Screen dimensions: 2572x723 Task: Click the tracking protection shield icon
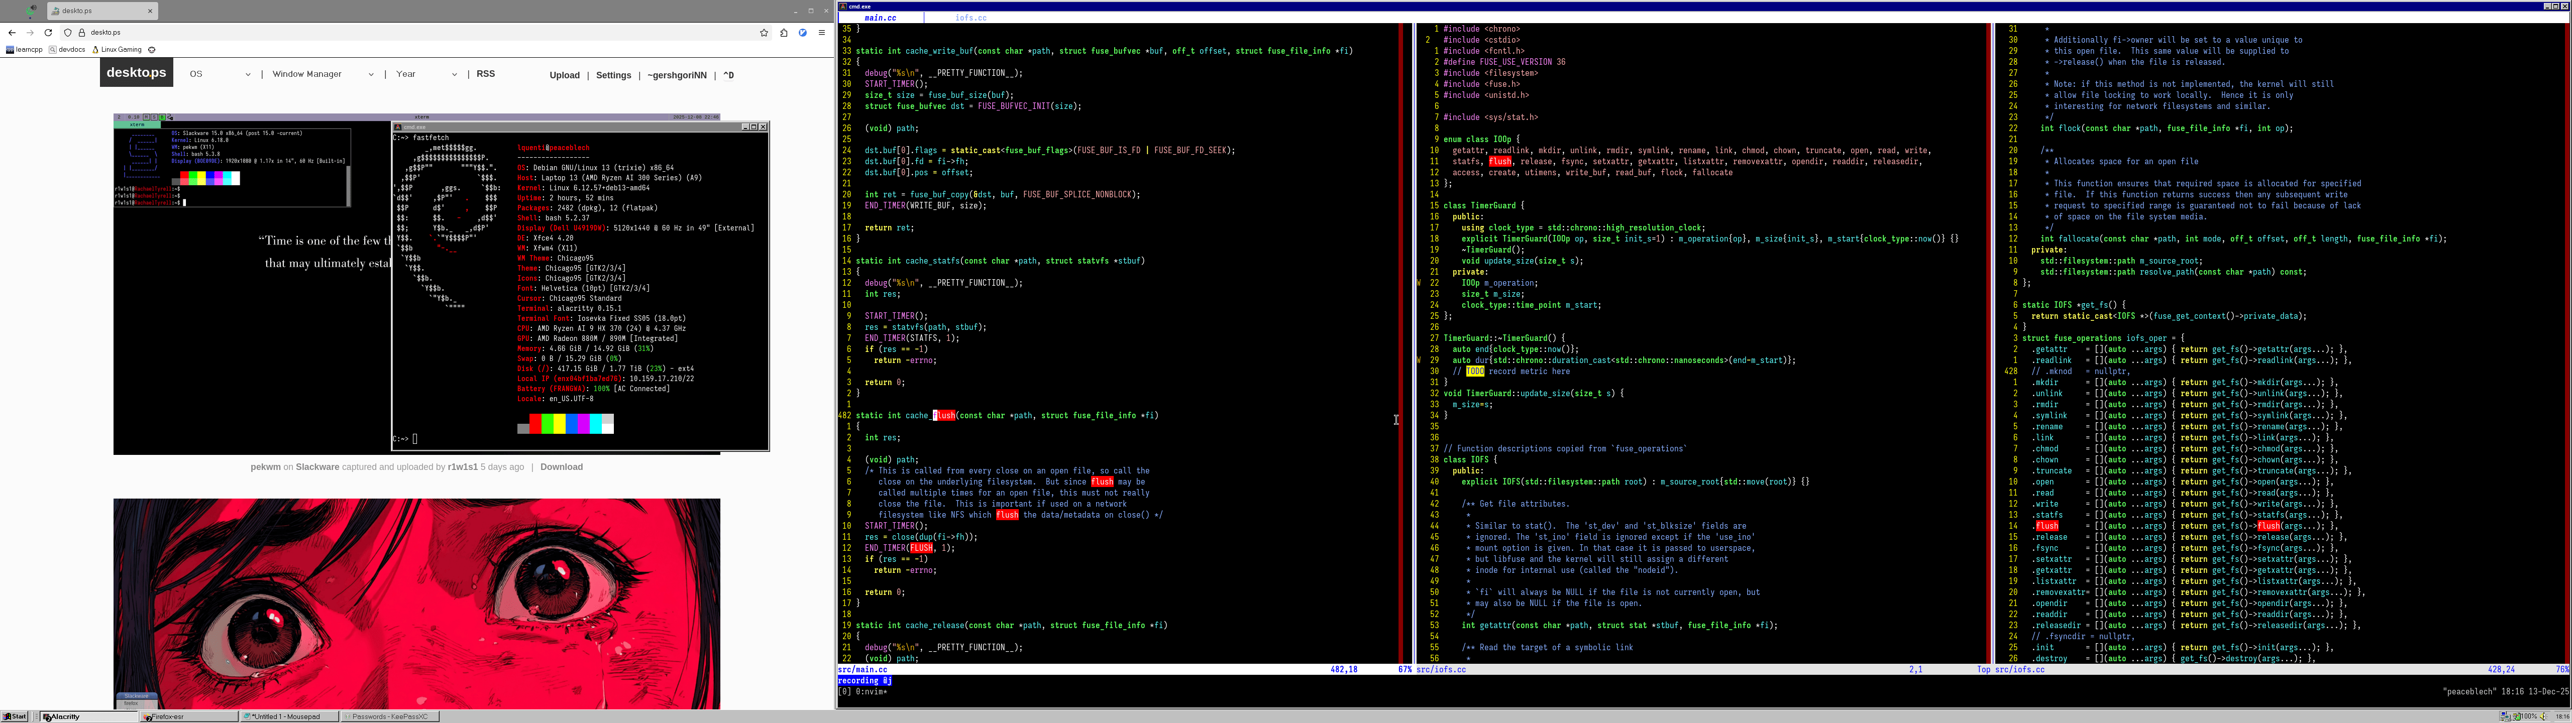point(68,32)
